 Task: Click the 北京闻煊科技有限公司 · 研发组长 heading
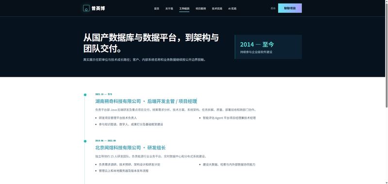pyautogui.click(x=130, y=148)
